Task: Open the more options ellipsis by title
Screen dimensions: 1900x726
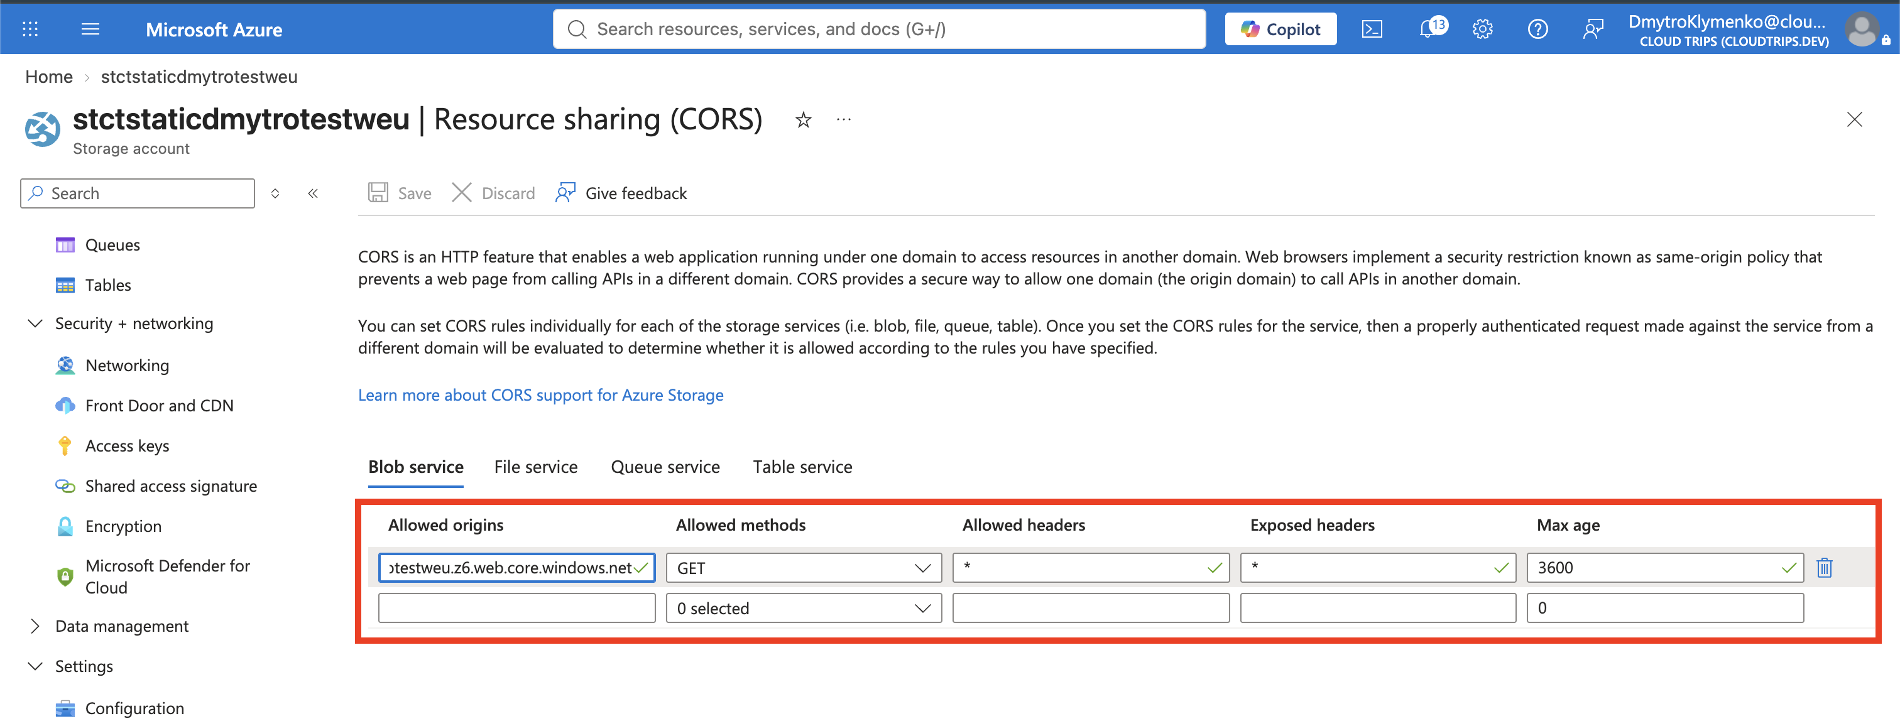Action: [844, 119]
